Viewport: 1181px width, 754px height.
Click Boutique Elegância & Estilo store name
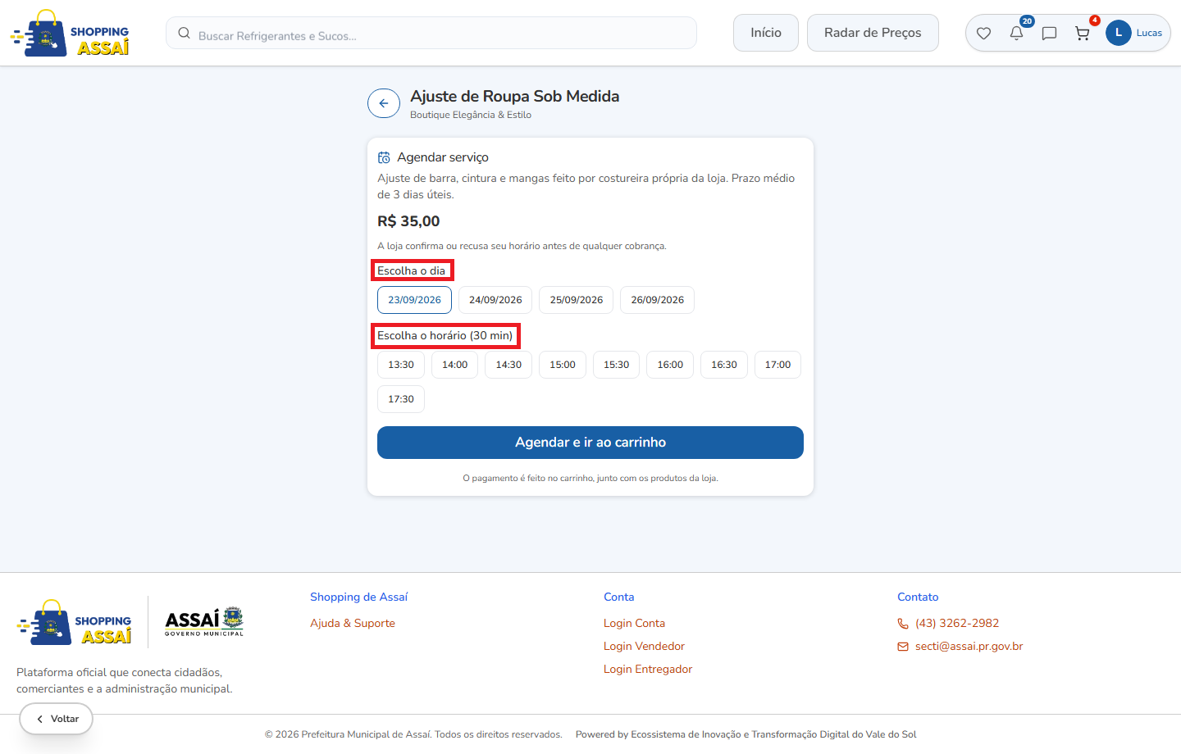(x=471, y=115)
